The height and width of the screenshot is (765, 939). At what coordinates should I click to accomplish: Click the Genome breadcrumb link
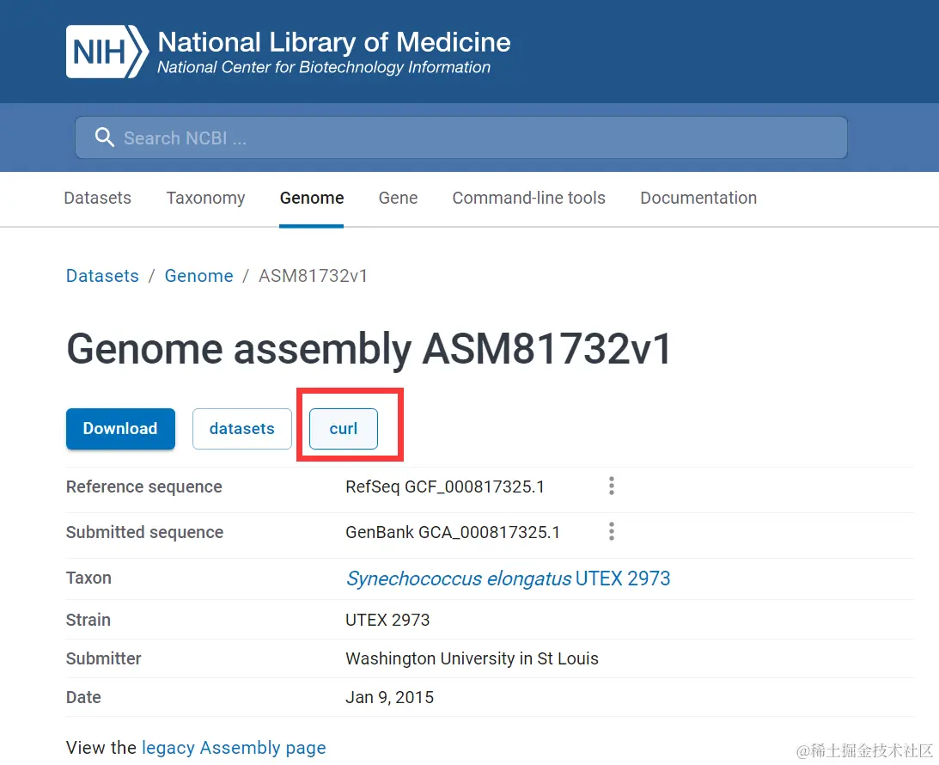[198, 276]
